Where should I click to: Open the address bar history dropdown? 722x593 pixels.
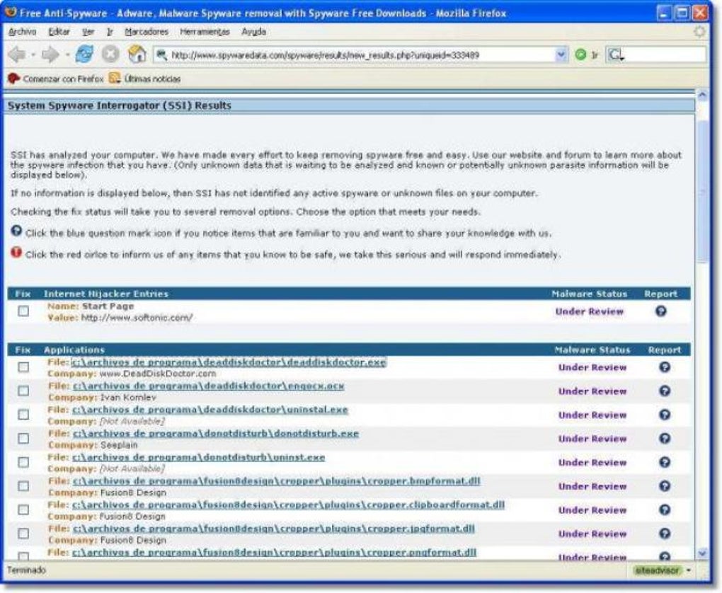(562, 52)
